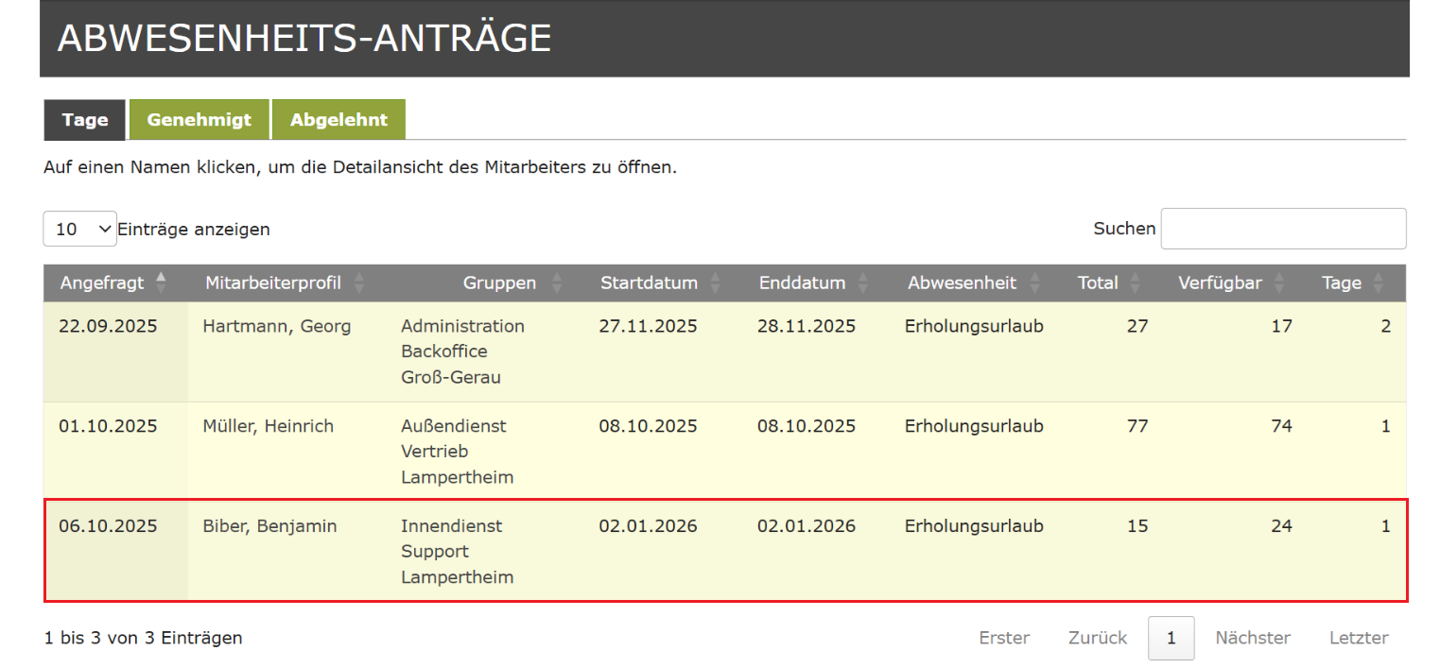Open Hartmann, Georg employee details
The image size is (1440, 668).
coord(276,326)
